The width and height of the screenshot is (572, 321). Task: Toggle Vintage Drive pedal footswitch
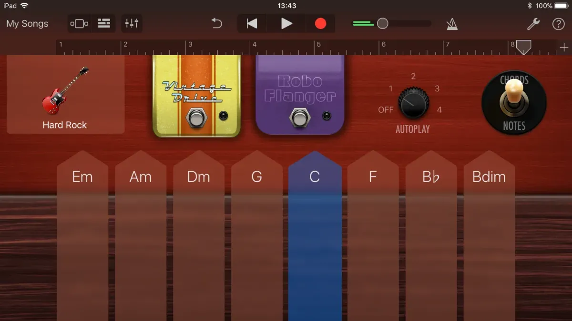tap(195, 117)
